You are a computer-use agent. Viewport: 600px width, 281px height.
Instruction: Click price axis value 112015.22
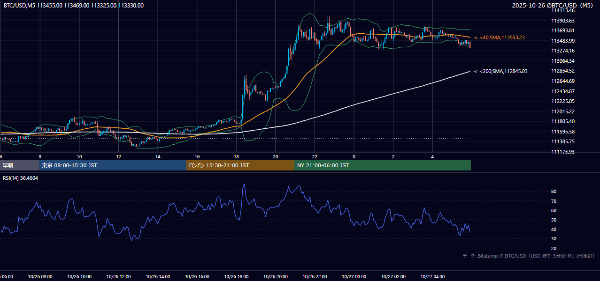[x=562, y=111]
